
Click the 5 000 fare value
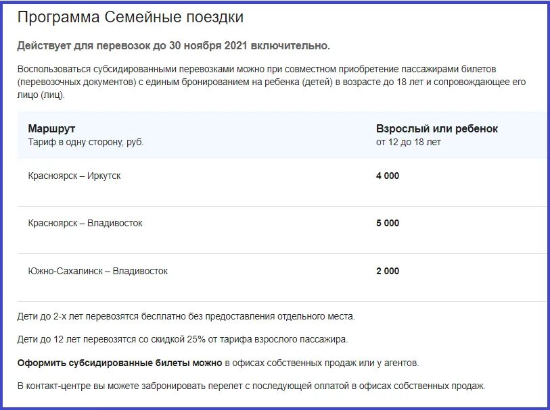[388, 223]
